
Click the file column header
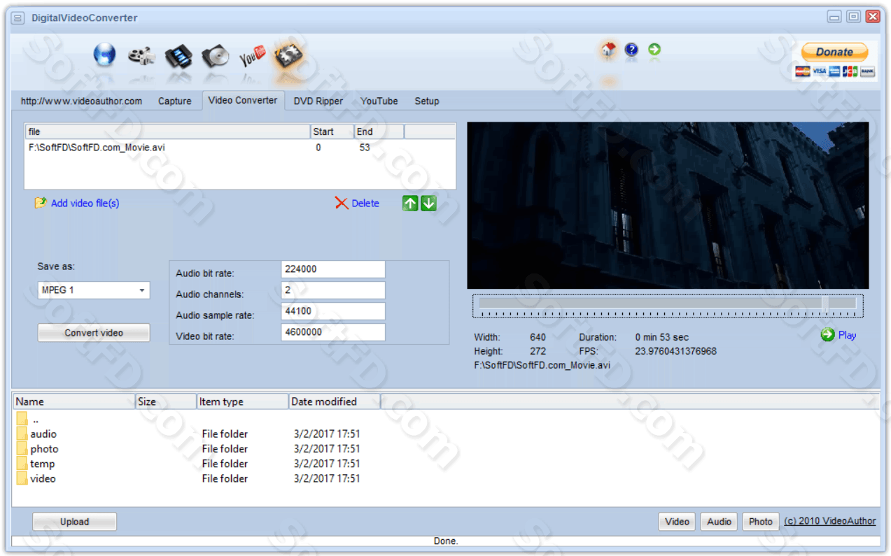point(168,131)
